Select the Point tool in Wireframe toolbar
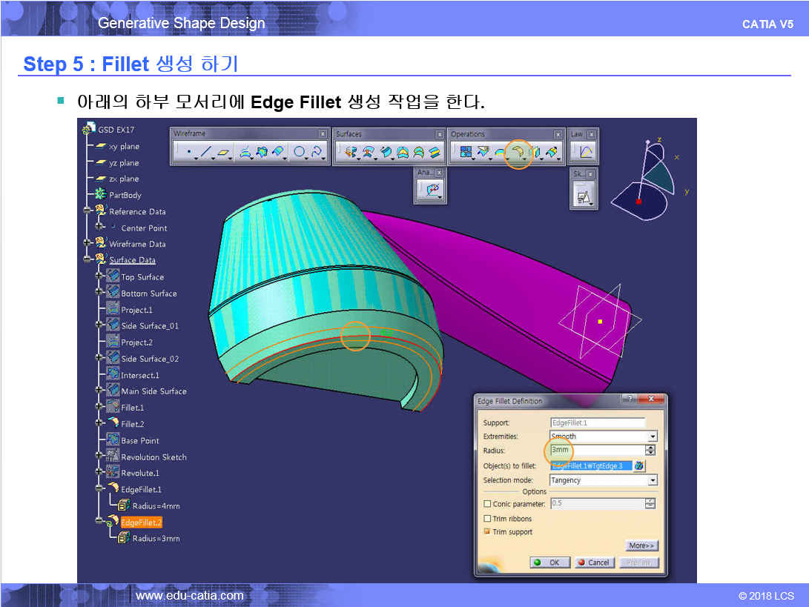 189,153
